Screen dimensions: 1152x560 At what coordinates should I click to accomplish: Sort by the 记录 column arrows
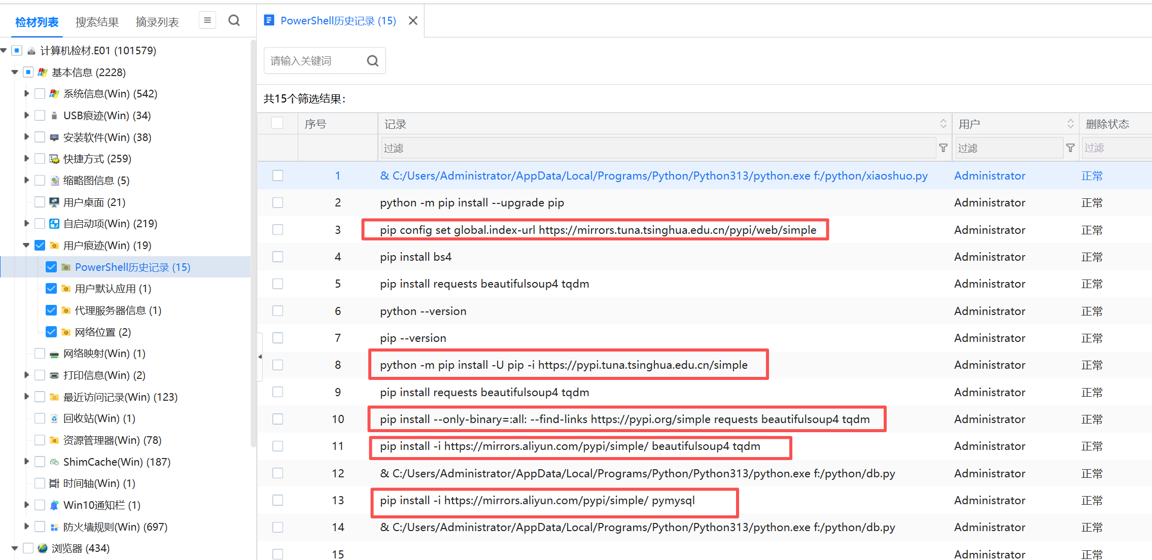[x=943, y=124]
